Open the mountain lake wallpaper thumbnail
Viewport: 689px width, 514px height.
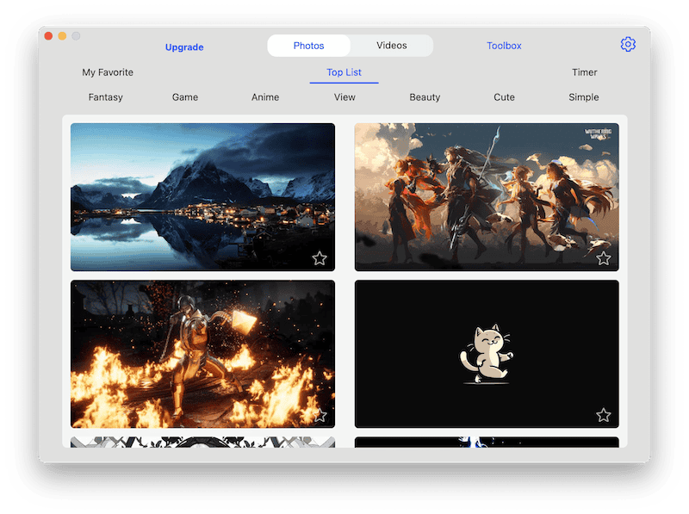[x=202, y=196]
